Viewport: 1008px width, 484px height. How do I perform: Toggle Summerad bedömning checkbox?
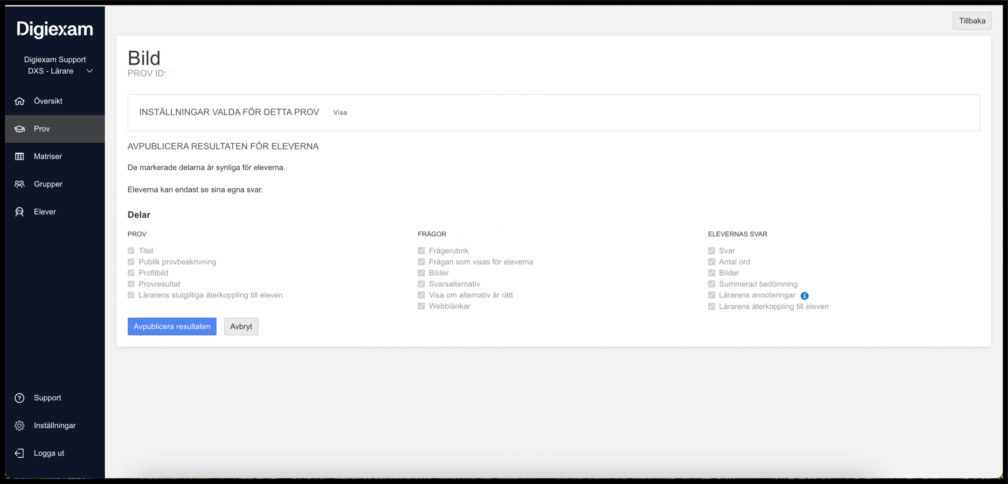click(x=712, y=284)
